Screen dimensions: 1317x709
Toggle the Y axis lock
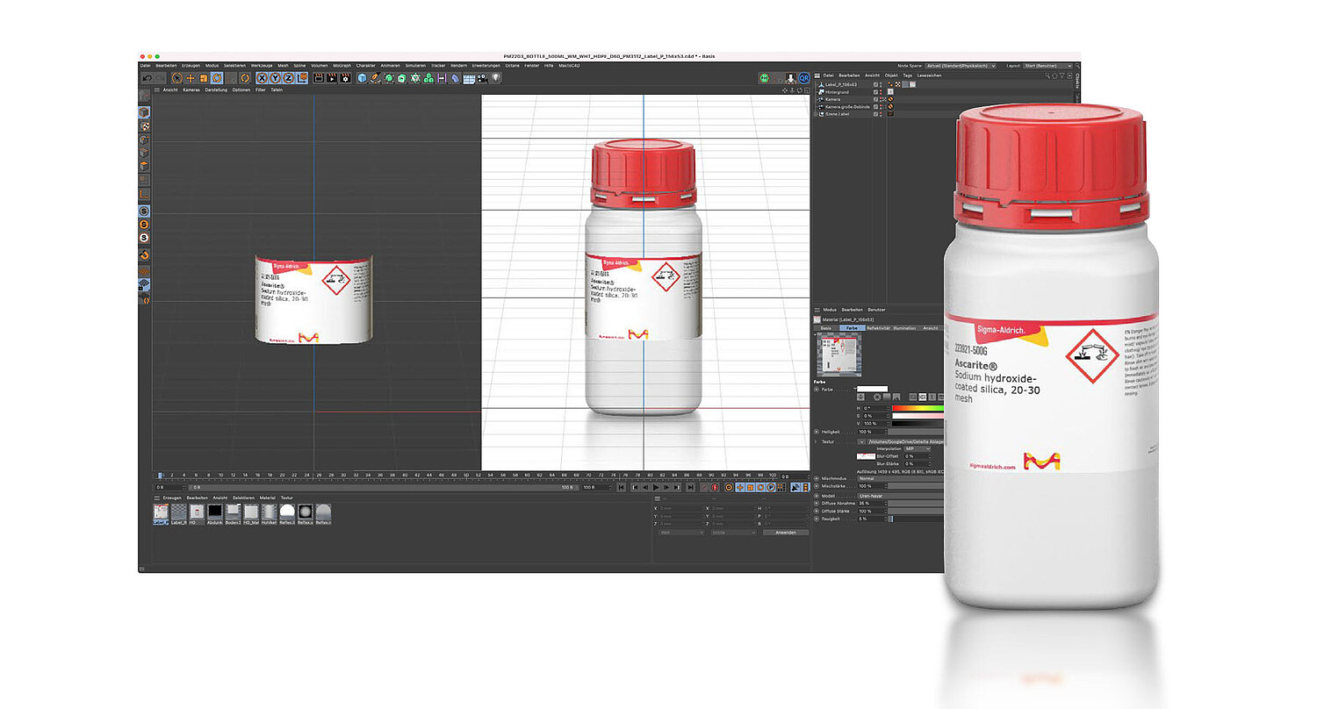276,78
